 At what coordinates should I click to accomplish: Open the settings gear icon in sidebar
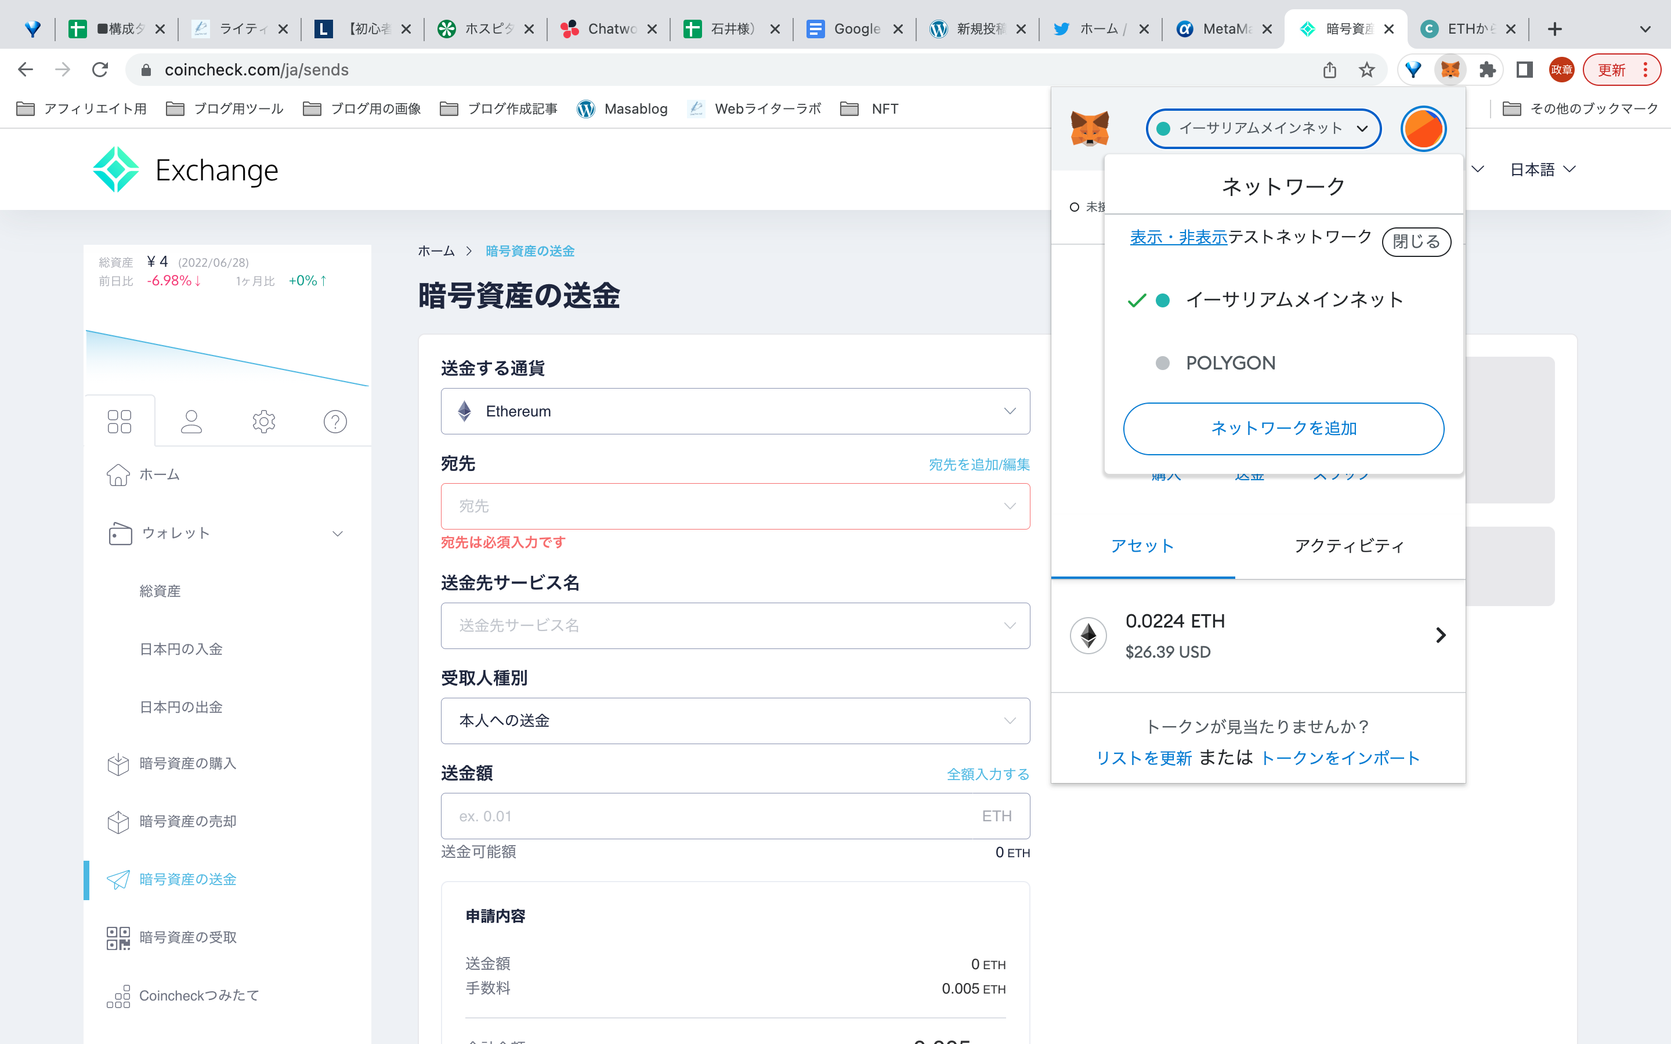pyautogui.click(x=264, y=421)
